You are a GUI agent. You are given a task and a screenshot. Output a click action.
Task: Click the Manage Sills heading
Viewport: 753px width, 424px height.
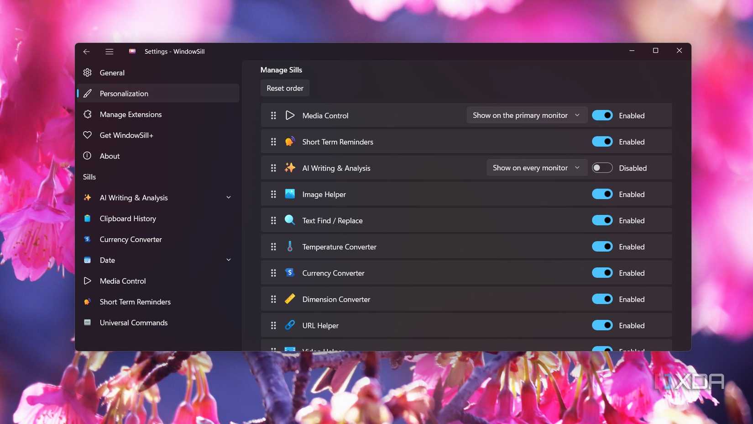tap(281, 70)
